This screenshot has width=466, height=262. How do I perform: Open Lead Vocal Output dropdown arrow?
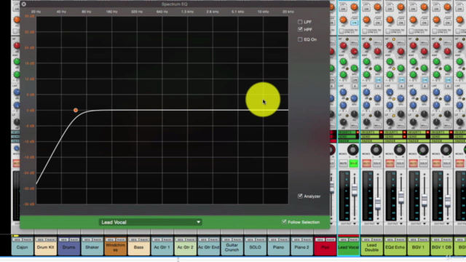click(355, 223)
